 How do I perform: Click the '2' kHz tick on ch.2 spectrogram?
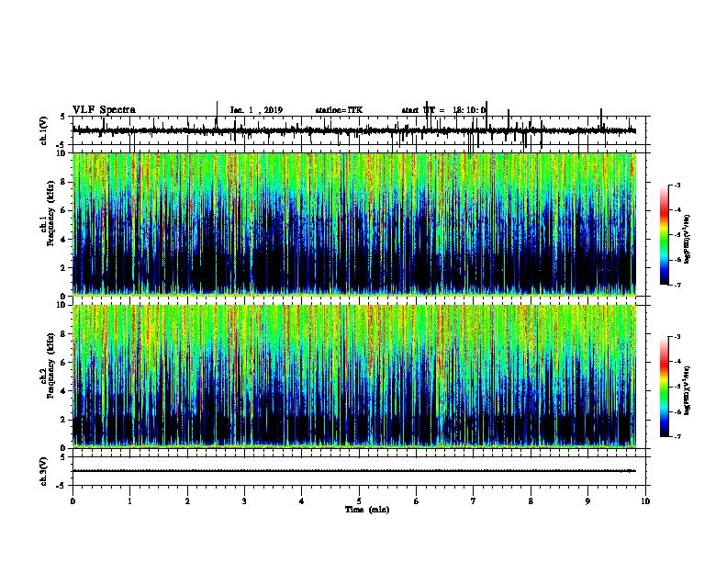[64, 420]
